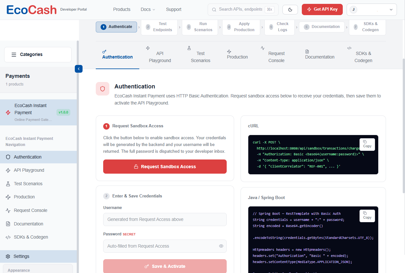This screenshot has height=273, width=405.
Task: Toggle password visibility eye icon
Action: coord(221,246)
